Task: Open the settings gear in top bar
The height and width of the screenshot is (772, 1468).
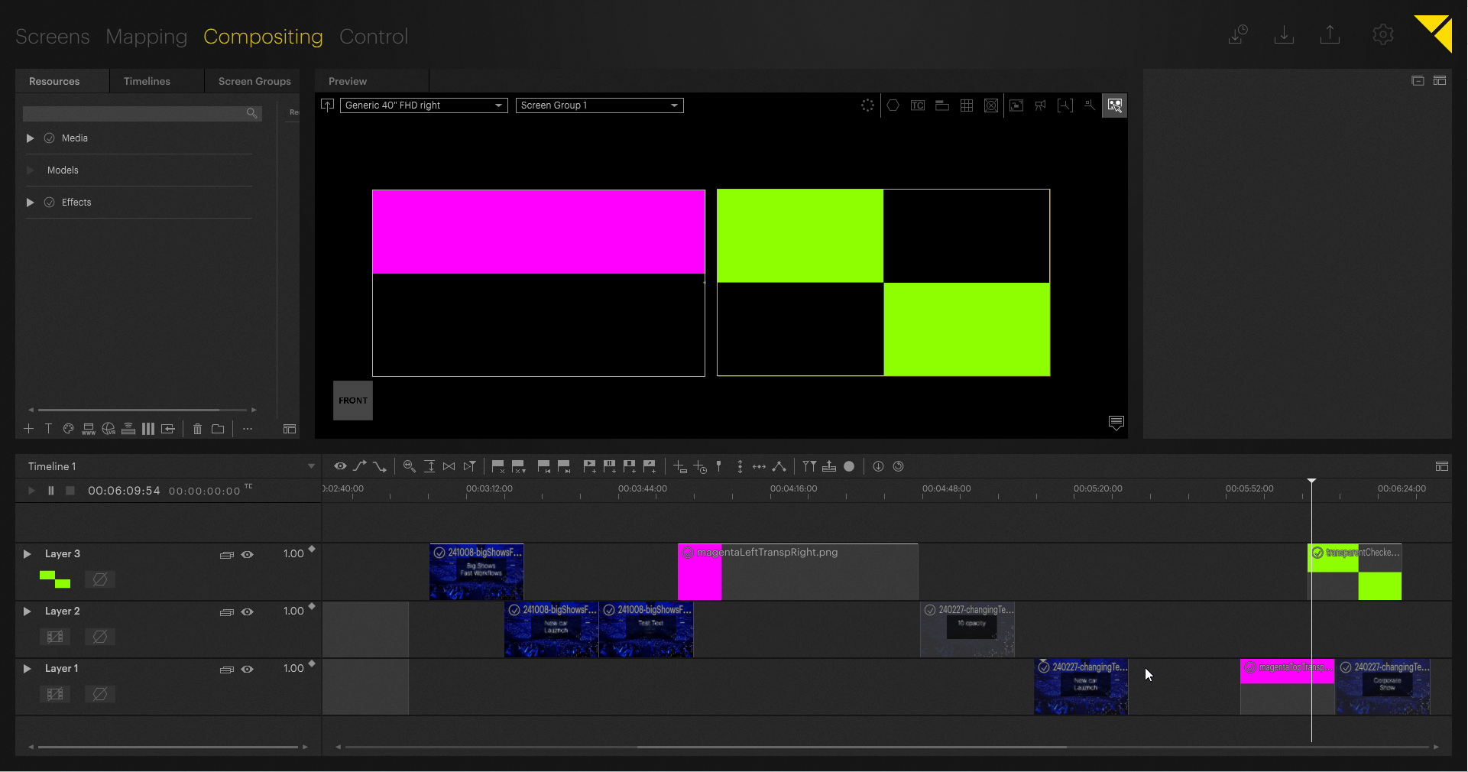Action: 1382,35
